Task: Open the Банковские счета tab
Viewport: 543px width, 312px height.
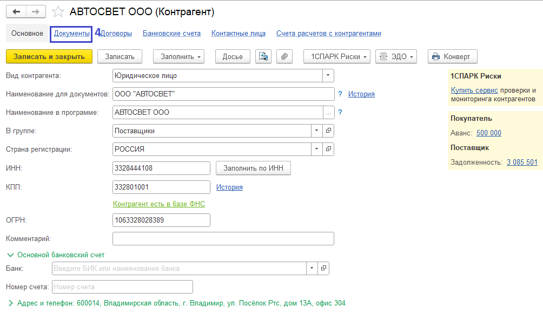Action: [171, 34]
